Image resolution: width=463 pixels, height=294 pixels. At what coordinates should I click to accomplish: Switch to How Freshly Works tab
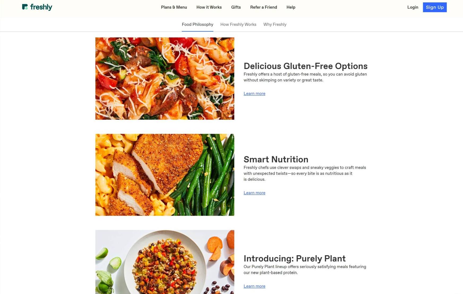point(238,24)
